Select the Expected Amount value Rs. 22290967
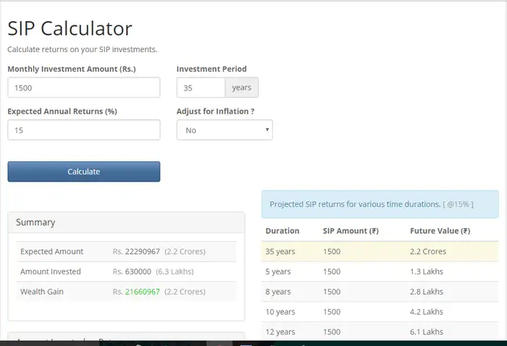This screenshot has height=346, width=507. (x=137, y=251)
